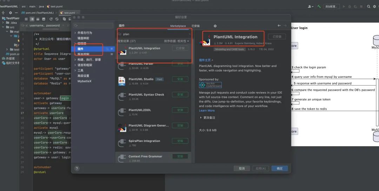This screenshot has height=191, width=379.
Task: Switch to the Marketplace plugins tab
Action: (178, 26)
